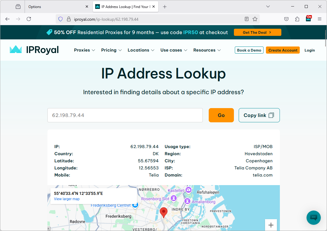Expand the Use cases menu
Viewport: 327px width, 231px height.
174,50
